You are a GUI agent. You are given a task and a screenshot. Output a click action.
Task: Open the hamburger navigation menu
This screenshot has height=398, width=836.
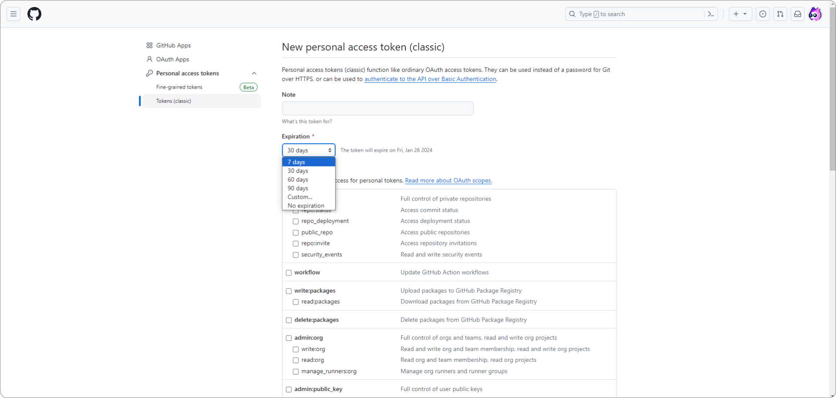click(x=13, y=14)
